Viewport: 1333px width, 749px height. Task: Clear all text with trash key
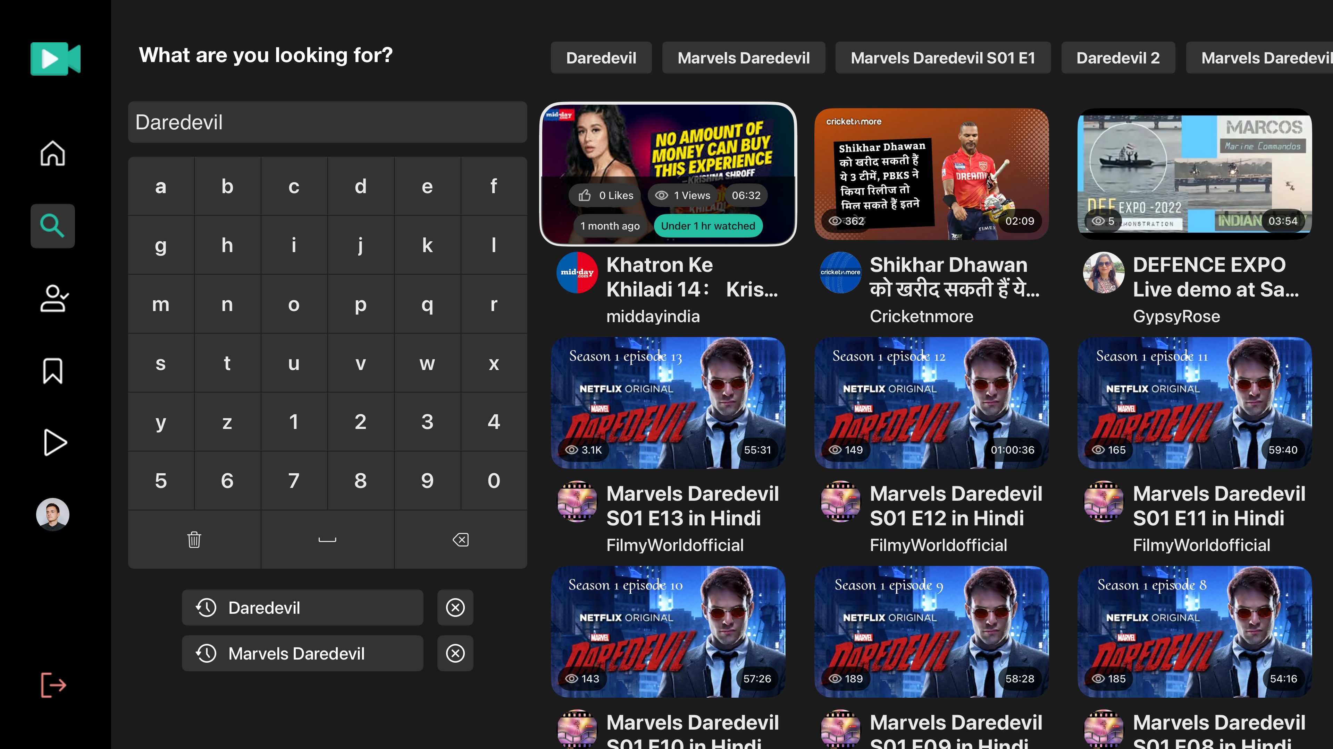(x=194, y=540)
